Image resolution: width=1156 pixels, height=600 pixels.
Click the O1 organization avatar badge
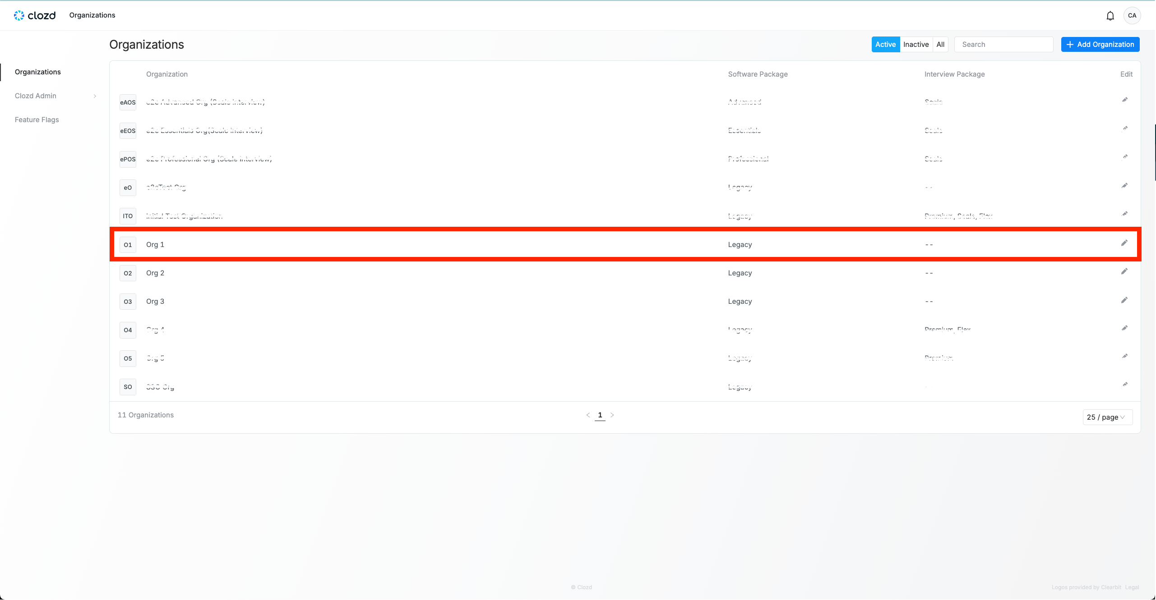[128, 245]
